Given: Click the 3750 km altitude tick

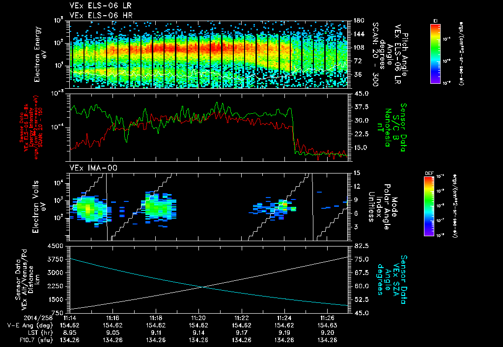Looking at the screenshot, I should (x=55, y=259).
